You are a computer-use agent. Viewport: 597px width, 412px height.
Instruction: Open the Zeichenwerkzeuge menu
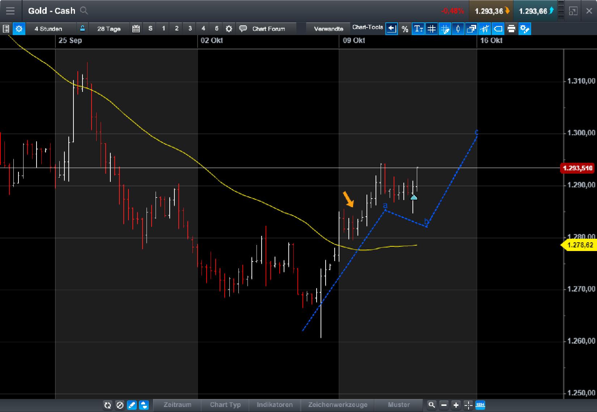(338, 405)
